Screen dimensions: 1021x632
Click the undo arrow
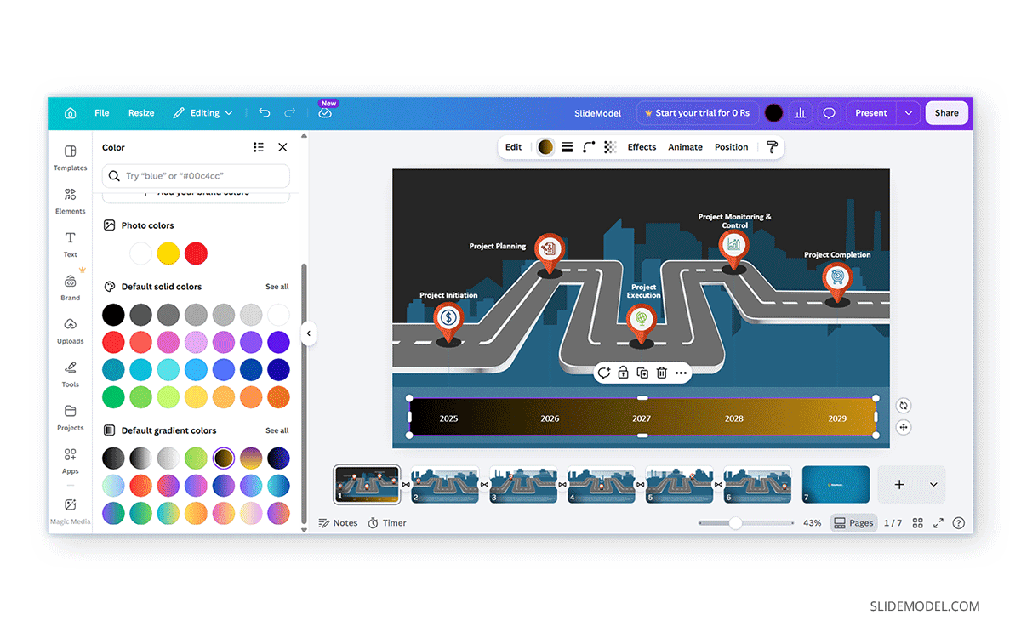coord(265,113)
